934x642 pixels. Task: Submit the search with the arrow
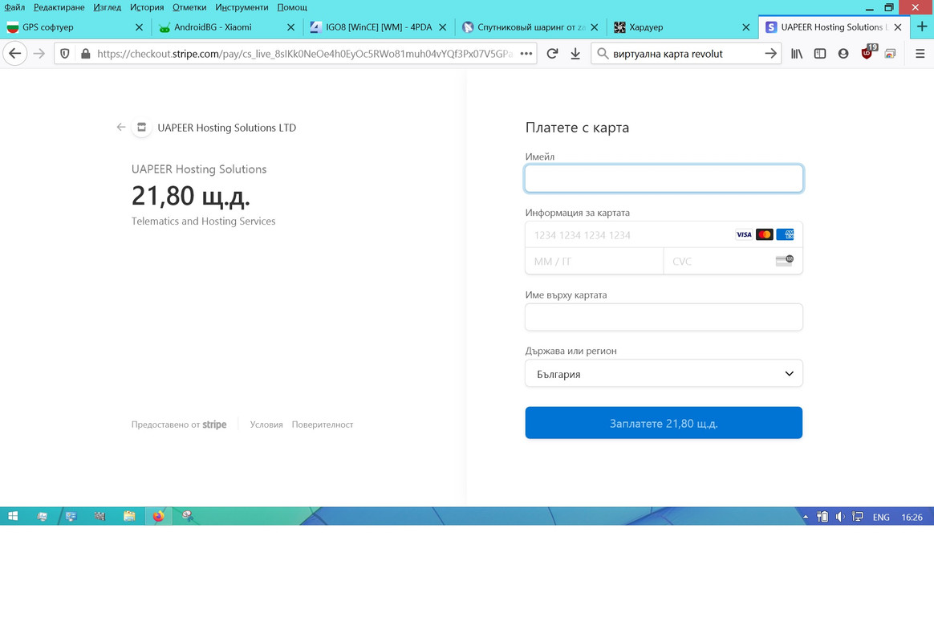point(771,54)
